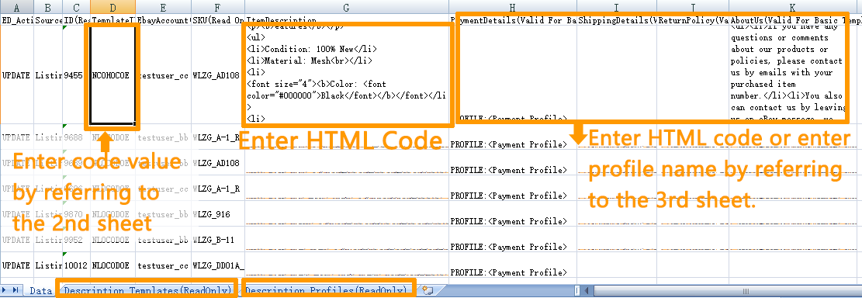Screen dimensions: 862x298
Task: Click the ItemDescription header cell
Action: click(x=346, y=20)
